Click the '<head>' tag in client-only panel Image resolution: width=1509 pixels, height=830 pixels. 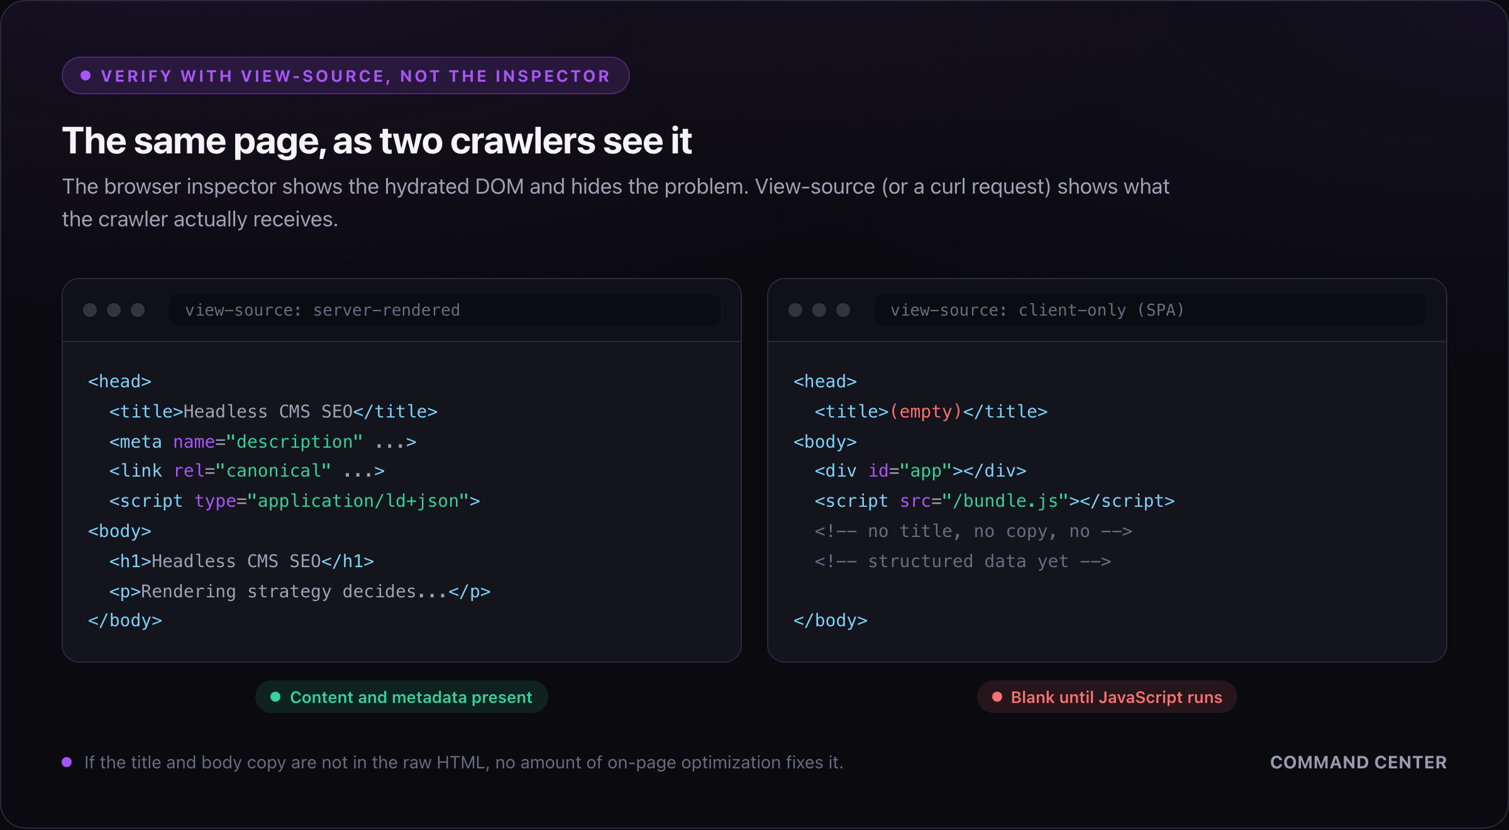point(825,381)
